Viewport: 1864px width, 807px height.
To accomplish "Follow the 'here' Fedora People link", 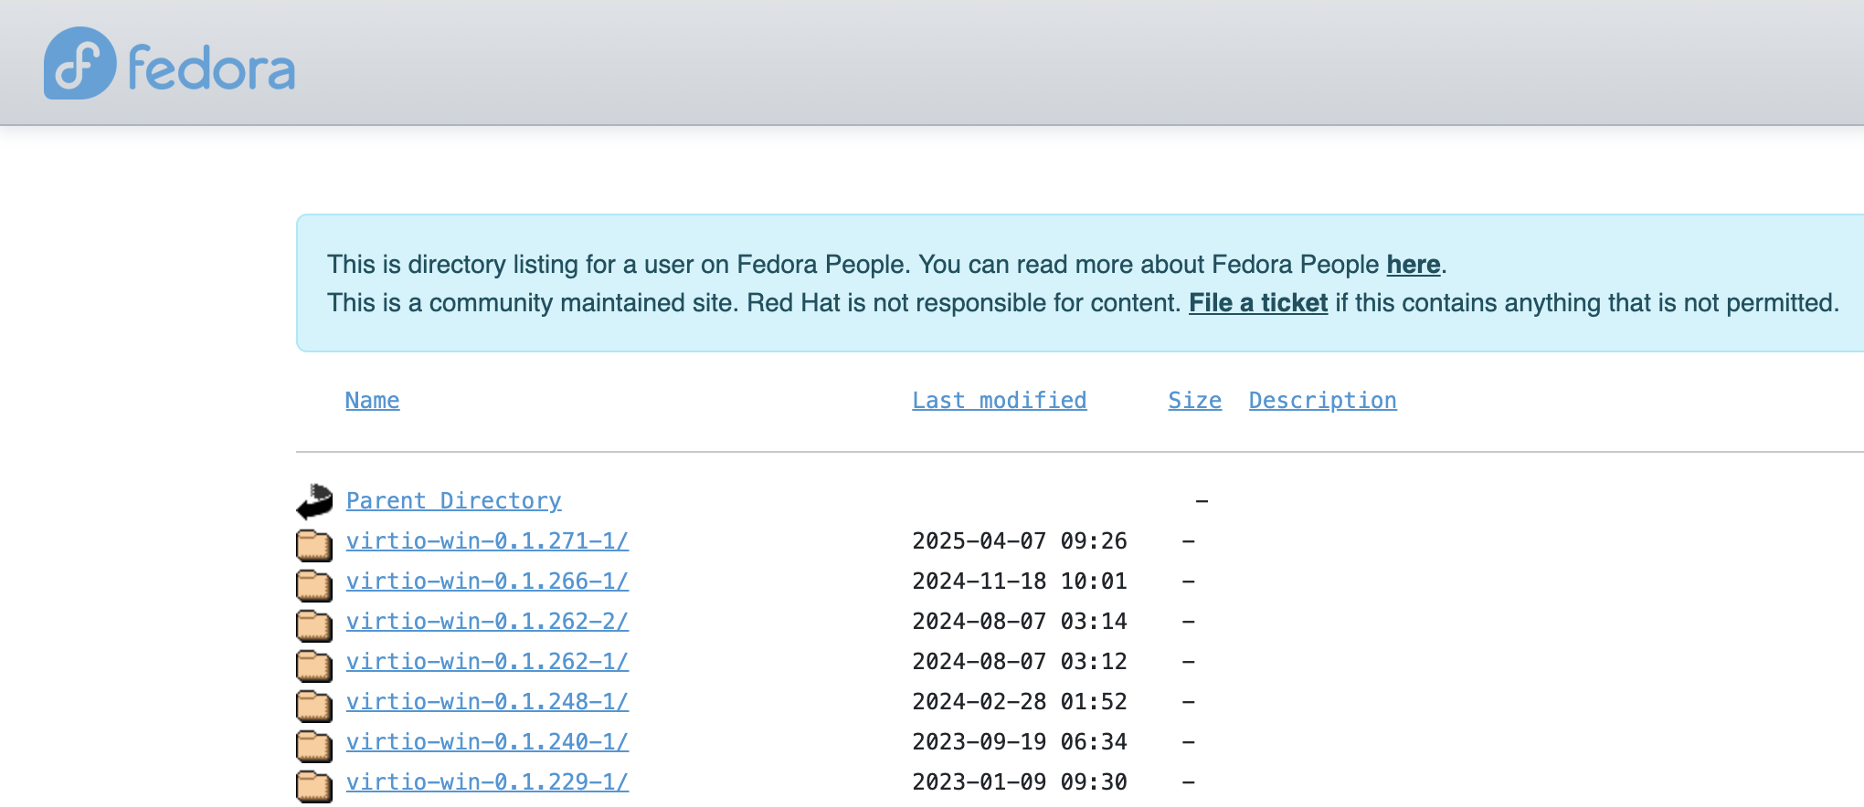I will [x=1413, y=265].
